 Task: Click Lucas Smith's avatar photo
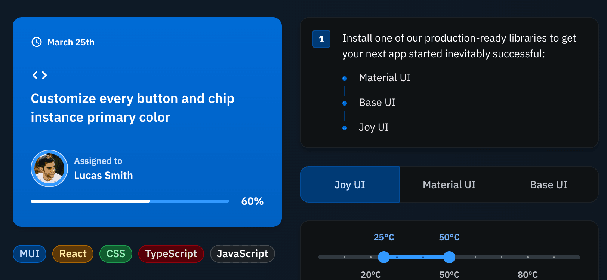[49, 168]
